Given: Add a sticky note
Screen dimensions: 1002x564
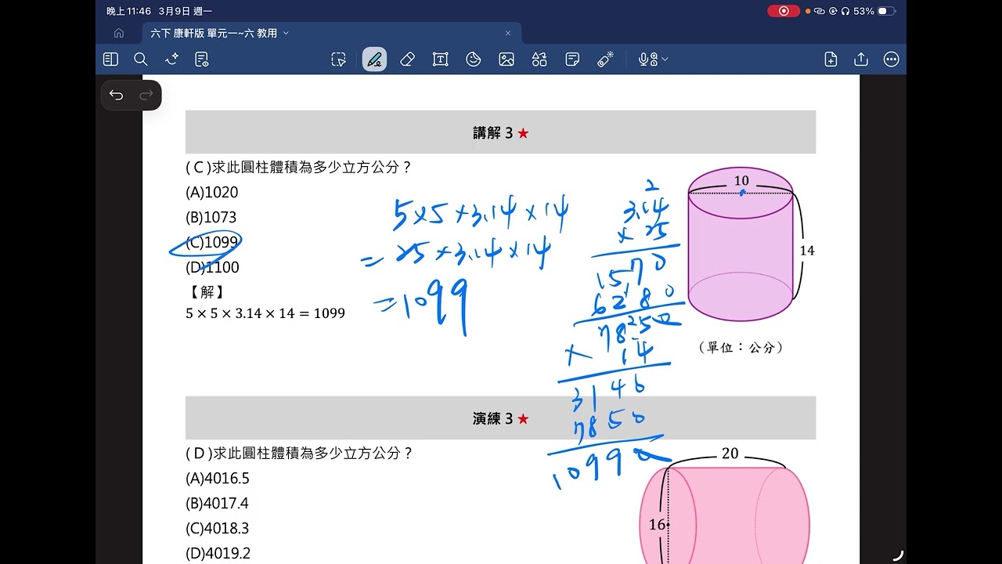Looking at the screenshot, I should 572,60.
